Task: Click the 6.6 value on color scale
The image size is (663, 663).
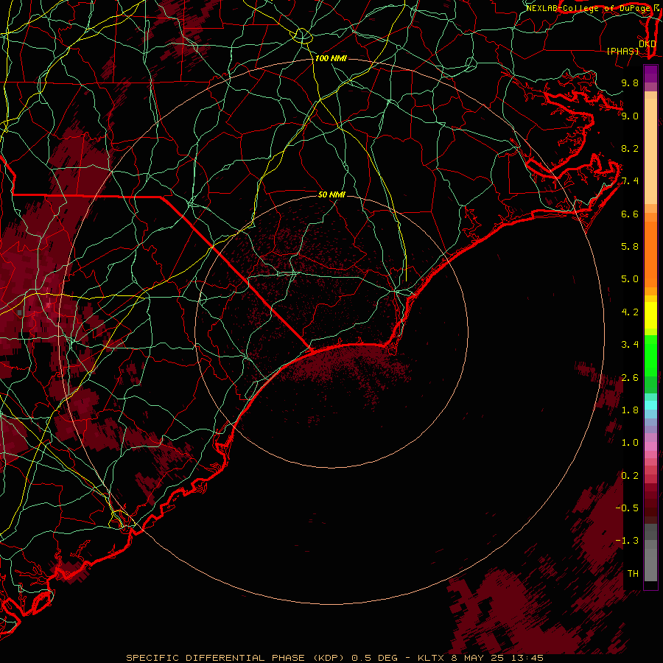Action: tap(630, 214)
